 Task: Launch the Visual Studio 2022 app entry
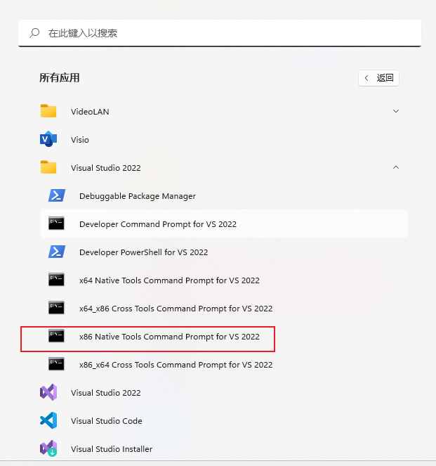(105, 393)
